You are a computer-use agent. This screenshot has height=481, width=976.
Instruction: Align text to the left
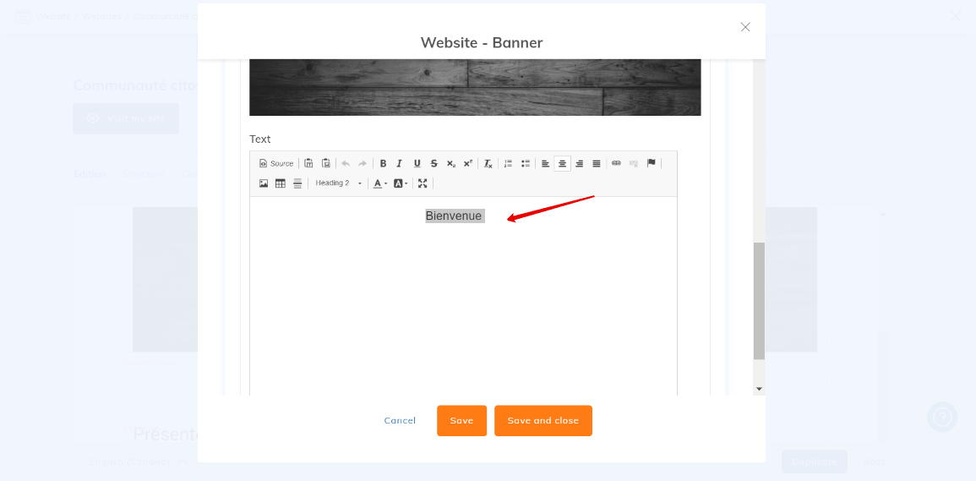(x=545, y=163)
